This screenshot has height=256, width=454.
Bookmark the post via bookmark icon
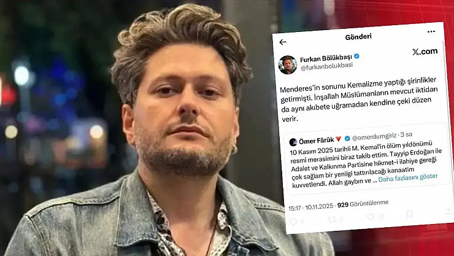(409, 214)
